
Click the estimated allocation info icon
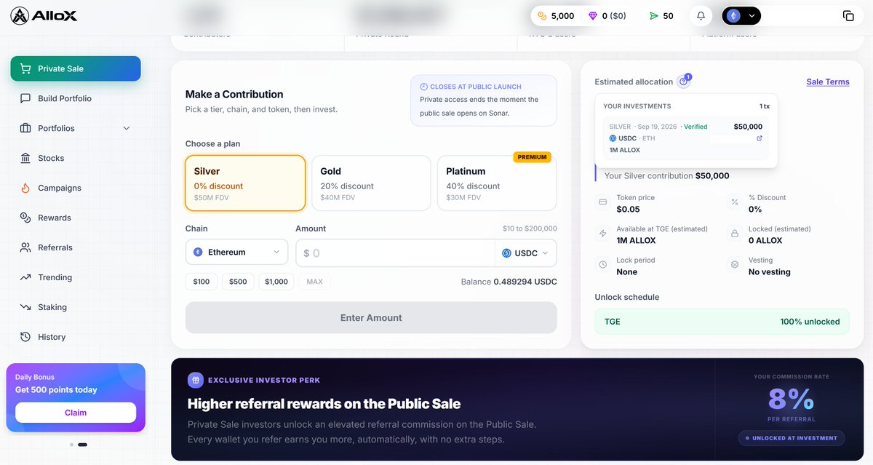point(683,82)
